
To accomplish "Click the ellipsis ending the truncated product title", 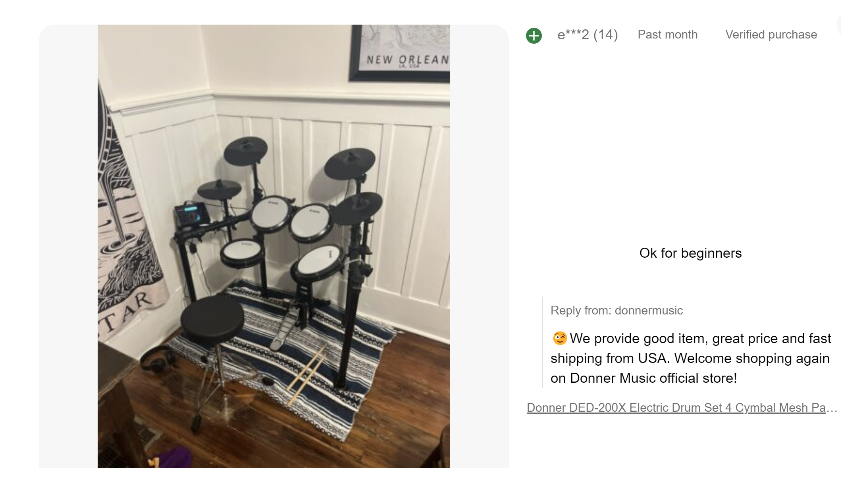I will pos(832,408).
